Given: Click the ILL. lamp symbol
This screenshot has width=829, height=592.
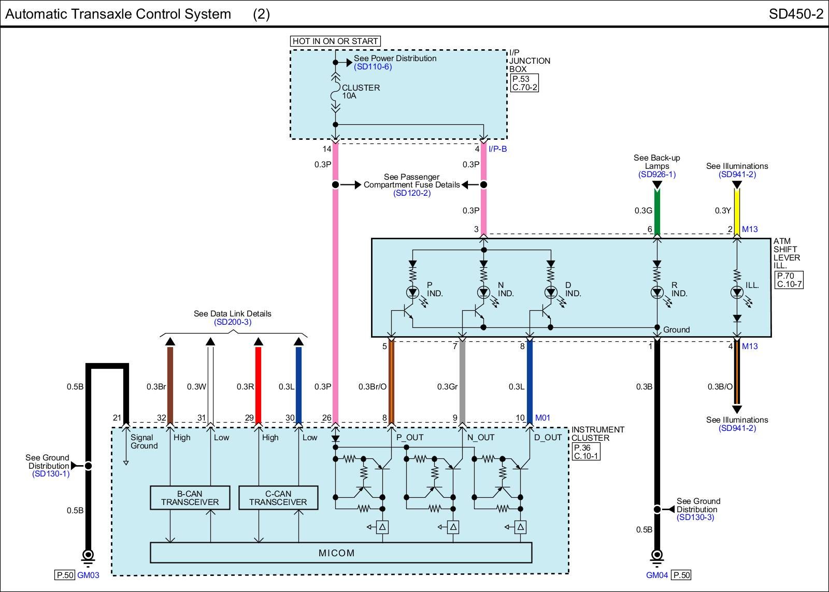Looking at the screenshot, I should [x=737, y=293].
